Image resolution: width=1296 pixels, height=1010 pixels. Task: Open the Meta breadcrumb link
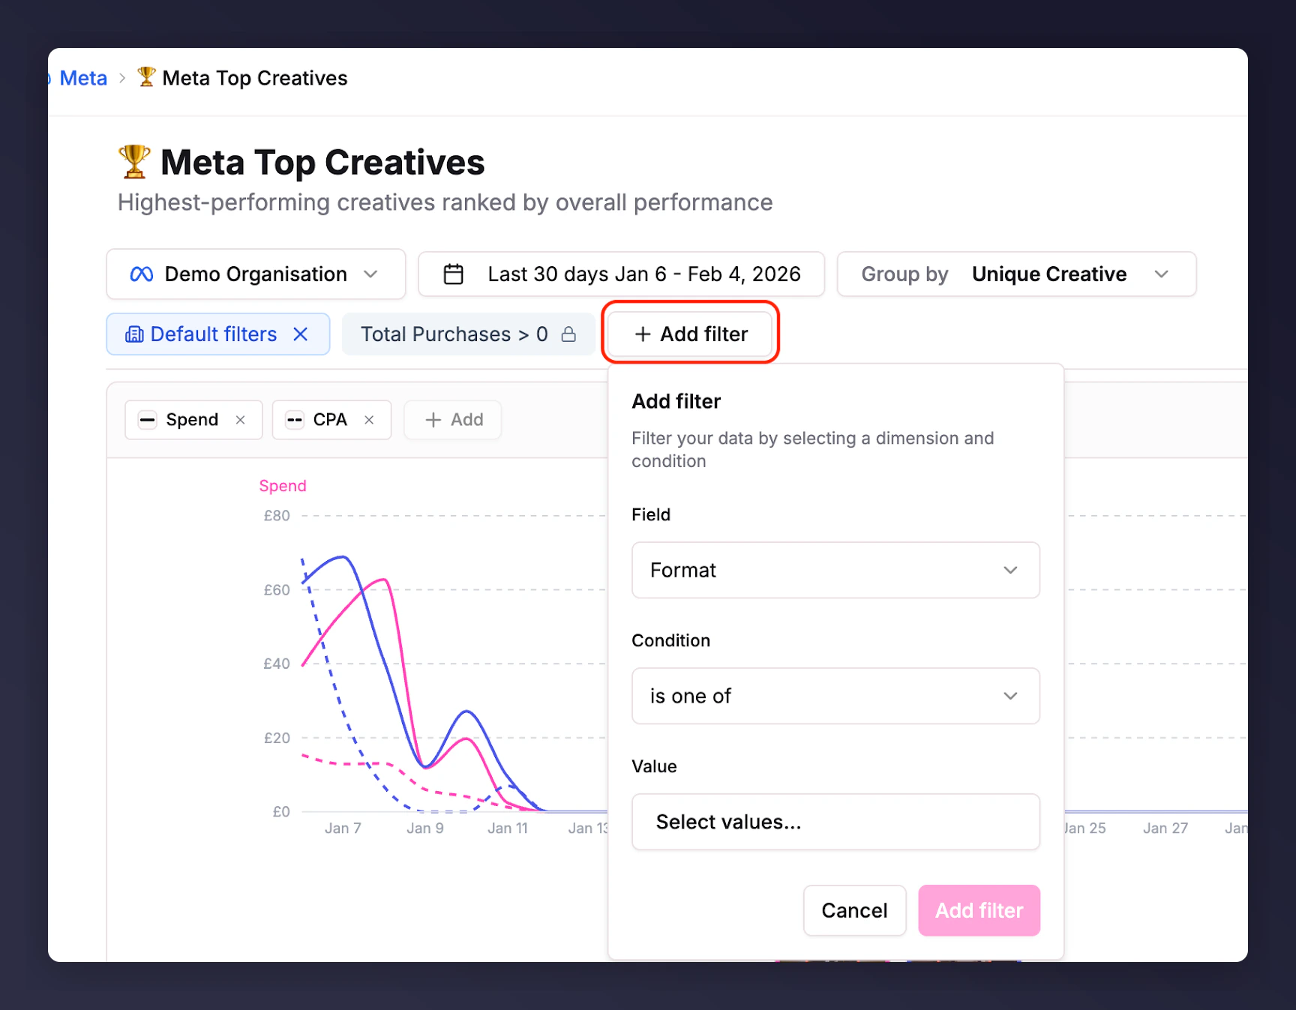tap(83, 78)
